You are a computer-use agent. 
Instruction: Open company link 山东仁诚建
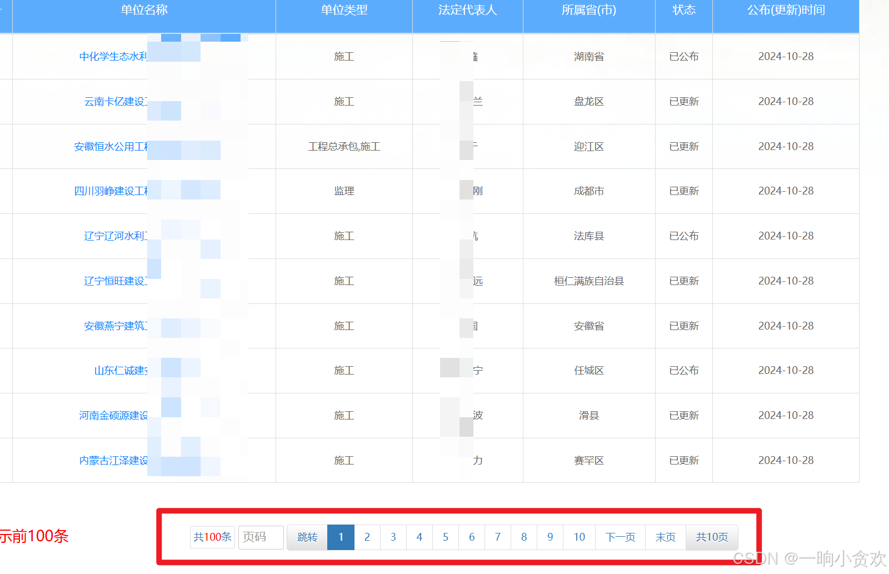click(121, 371)
